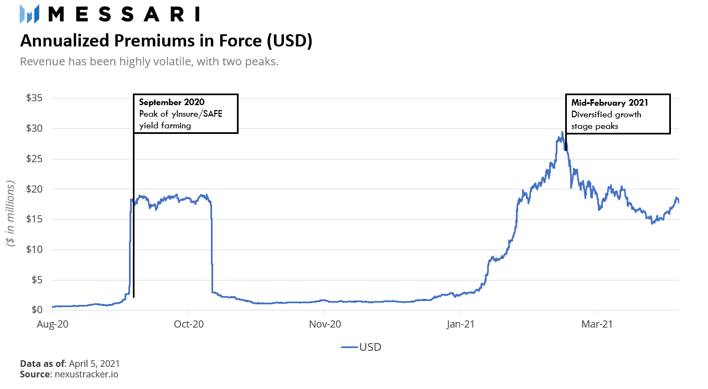
Task: Click the Nov-20 x-axis label
Action: click(x=325, y=325)
